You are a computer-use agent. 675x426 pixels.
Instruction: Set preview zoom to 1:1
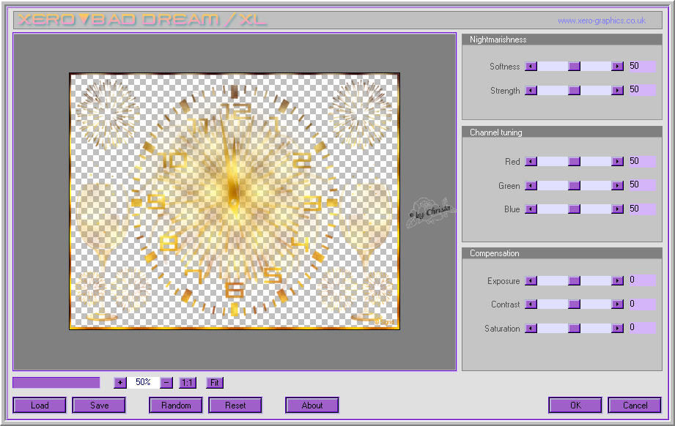click(188, 382)
